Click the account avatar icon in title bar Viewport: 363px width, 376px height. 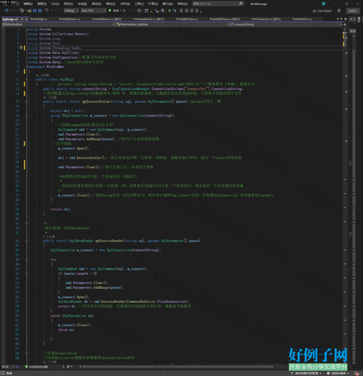[324, 3]
